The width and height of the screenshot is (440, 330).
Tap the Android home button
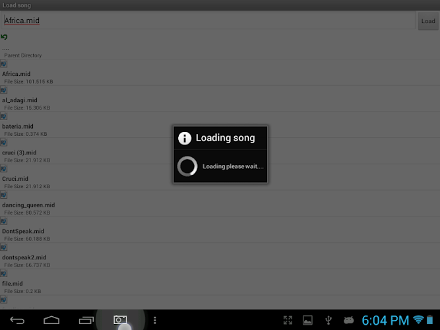click(x=51, y=320)
